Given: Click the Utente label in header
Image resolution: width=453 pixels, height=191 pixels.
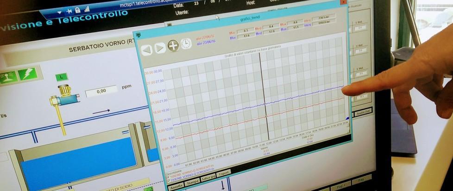Looking at the screenshot, I should pyautogui.click(x=182, y=12).
